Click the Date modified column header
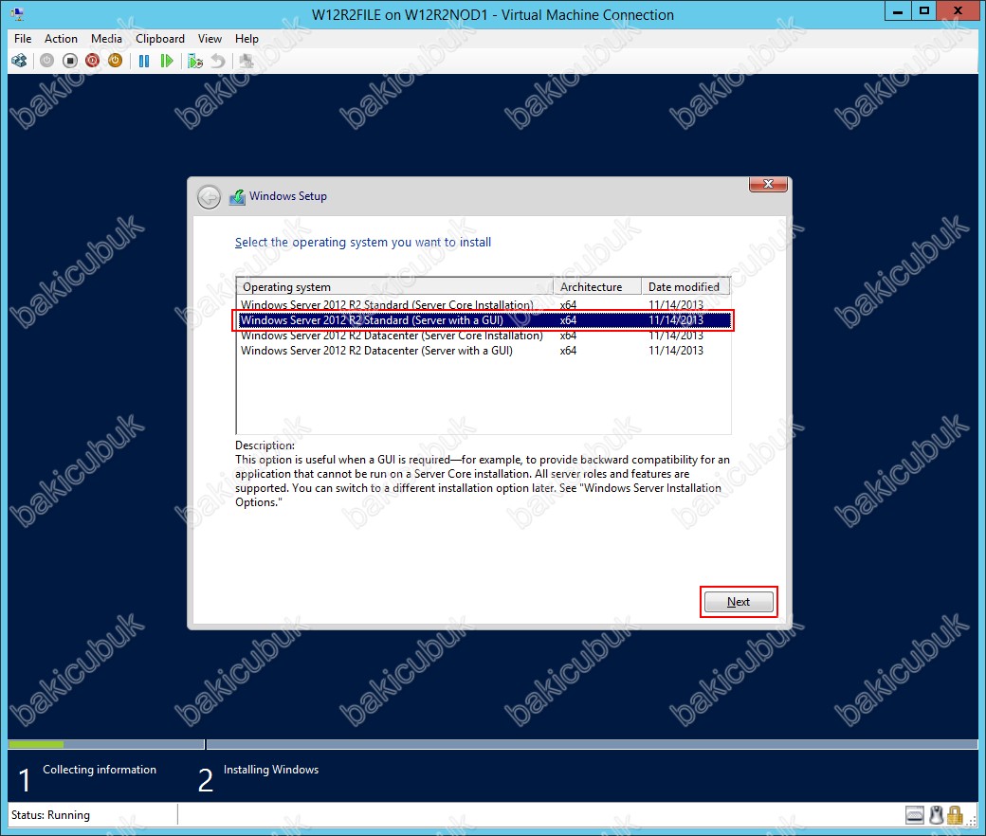 [686, 286]
